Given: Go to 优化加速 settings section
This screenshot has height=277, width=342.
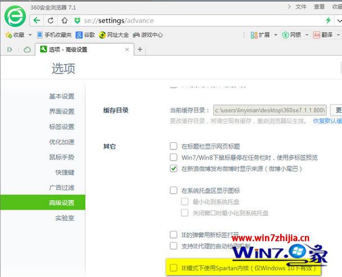Looking at the screenshot, I should click(x=62, y=142).
